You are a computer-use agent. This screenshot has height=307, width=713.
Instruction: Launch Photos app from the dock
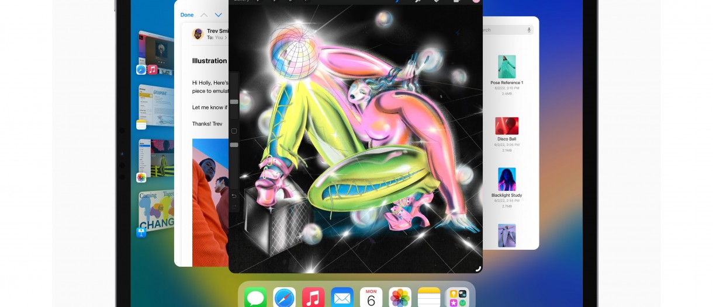click(400, 298)
